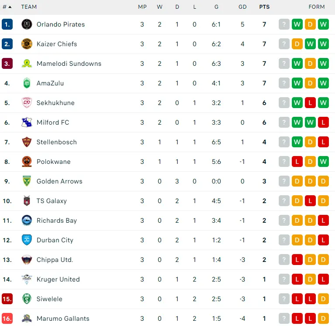This screenshot has height=326, width=335.
Task: Open Sekhukhune team page link
Action: [x=55, y=103]
